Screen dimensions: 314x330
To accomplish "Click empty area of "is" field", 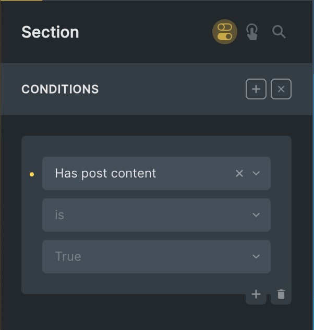I will click(x=156, y=215).
